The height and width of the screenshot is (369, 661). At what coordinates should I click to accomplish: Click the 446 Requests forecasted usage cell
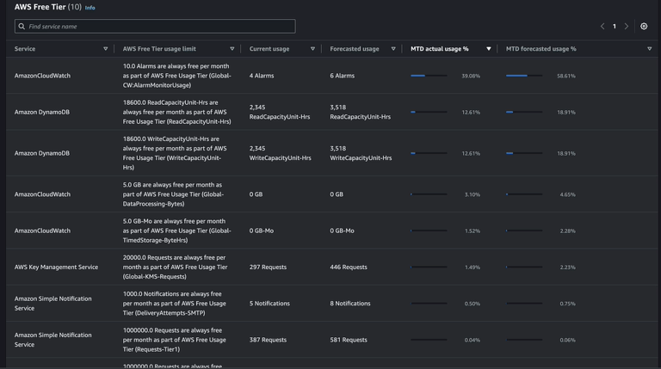click(x=349, y=267)
